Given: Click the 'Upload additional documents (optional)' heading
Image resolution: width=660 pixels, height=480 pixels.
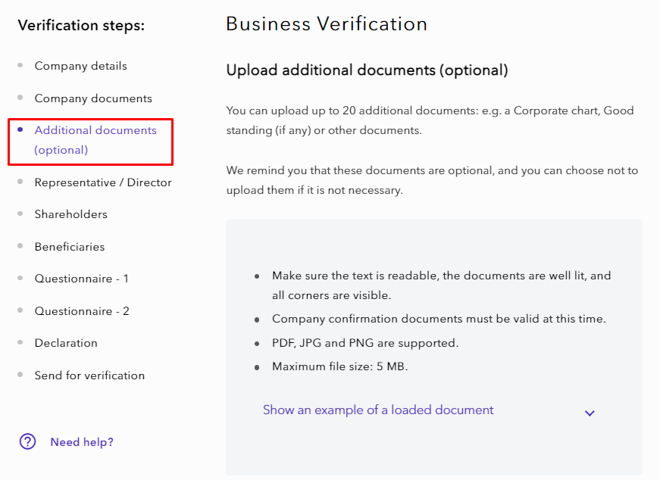Looking at the screenshot, I should [x=367, y=70].
